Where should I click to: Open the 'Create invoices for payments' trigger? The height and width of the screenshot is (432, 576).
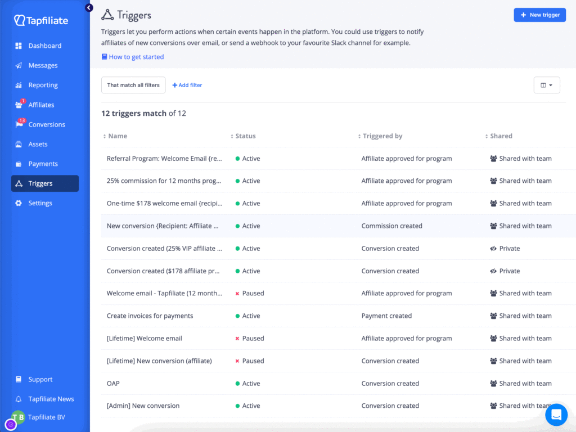tap(150, 316)
